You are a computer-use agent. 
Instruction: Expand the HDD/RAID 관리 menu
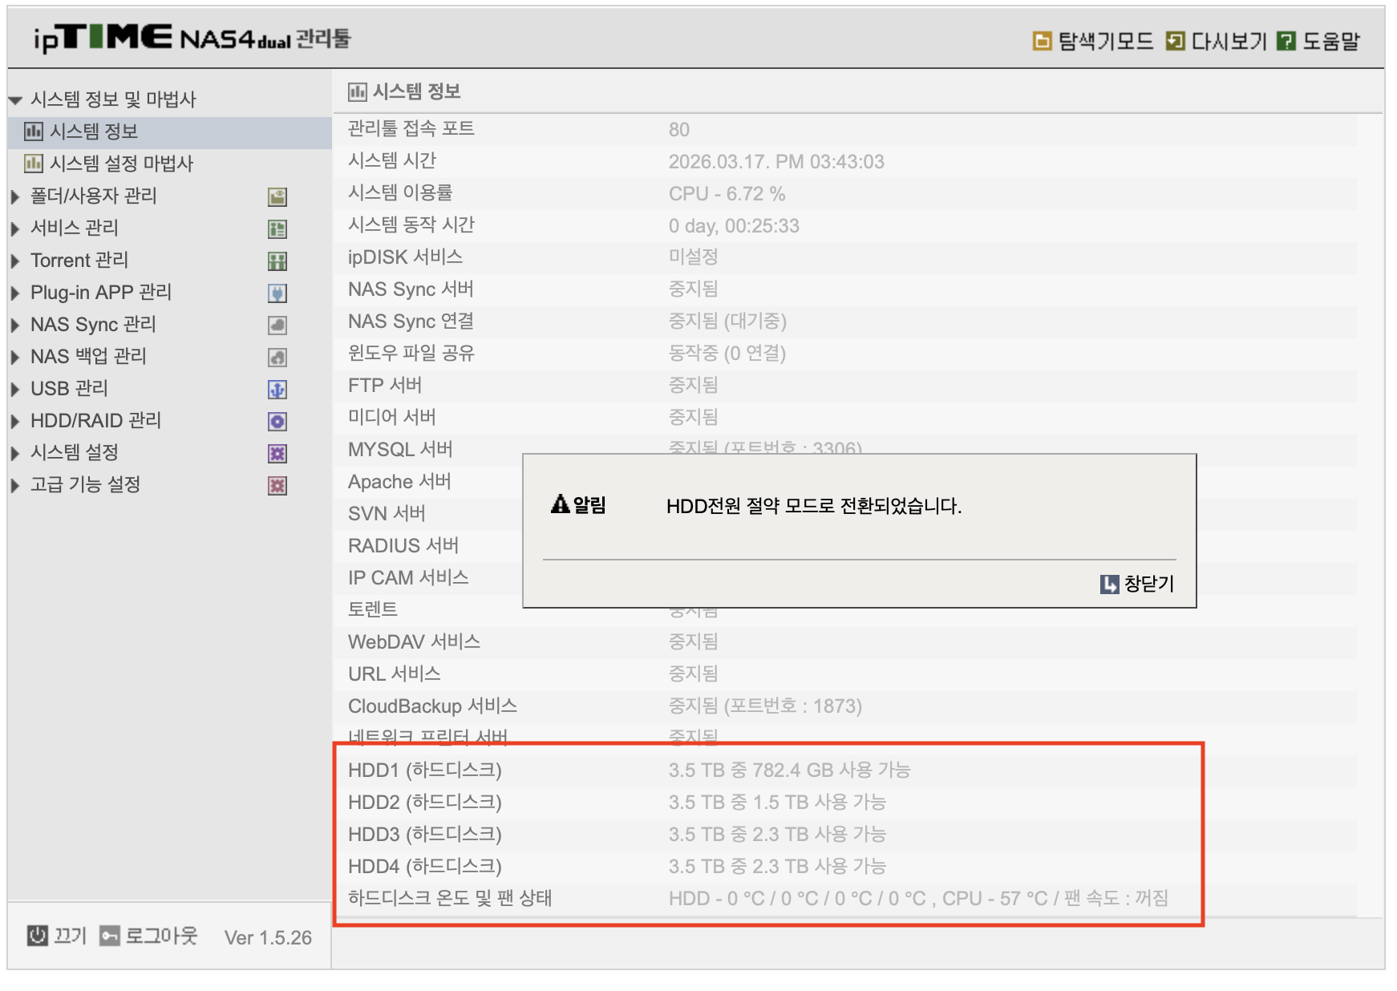[15, 421]
